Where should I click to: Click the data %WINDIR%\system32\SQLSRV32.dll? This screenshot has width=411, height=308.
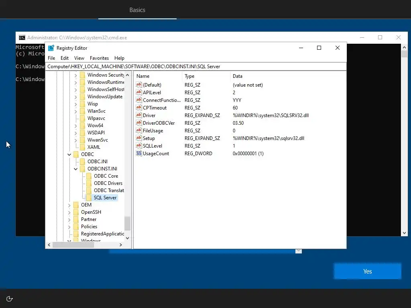click(x=271, y=115)
